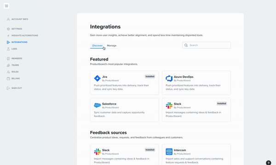Select Integrations in sidebar

point(19,42)
